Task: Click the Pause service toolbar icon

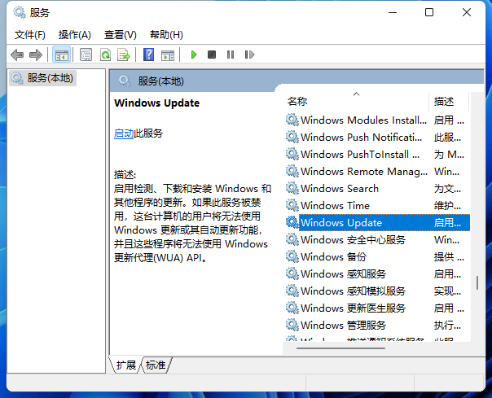Action: pos(231,55)
